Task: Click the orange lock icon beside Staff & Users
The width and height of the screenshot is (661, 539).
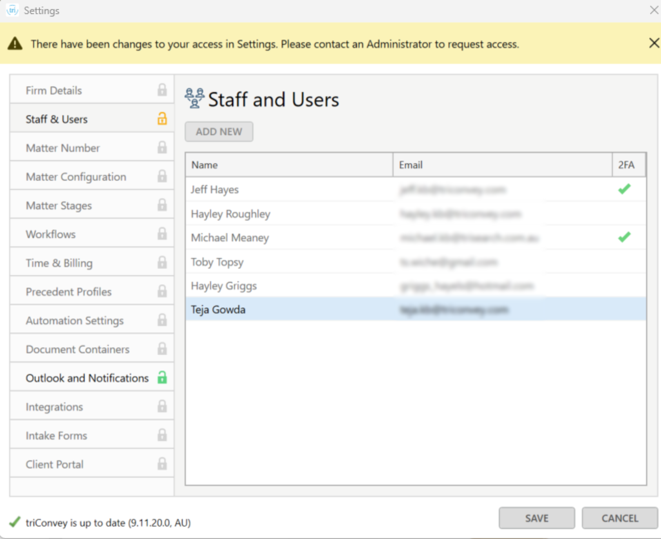Action: pos(162,119)
